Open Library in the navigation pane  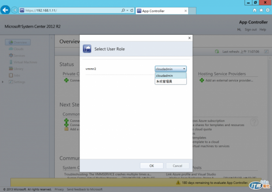[x=16, y=69]
